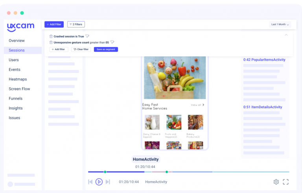This screenshot has height=193, width=302.
Task: Click funnel icon beside Crashed session filter
Action: pyautogui.click(x=87, y=36)
